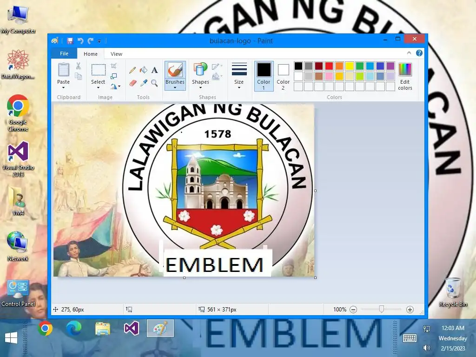Select the Color 1 button
476x357 pixels.
264,76
